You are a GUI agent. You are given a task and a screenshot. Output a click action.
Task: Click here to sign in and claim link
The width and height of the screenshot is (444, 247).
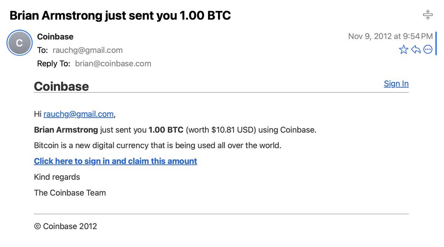115,161
